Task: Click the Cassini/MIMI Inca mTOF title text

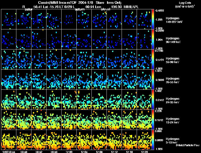Action: pyautogui.click(x=57, y=3)
